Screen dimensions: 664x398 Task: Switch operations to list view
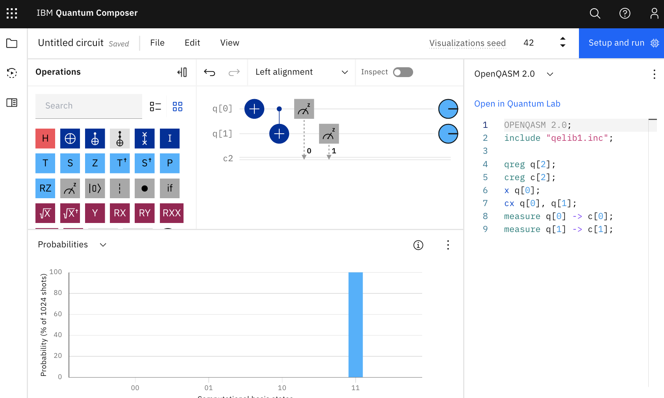(155, 107)
